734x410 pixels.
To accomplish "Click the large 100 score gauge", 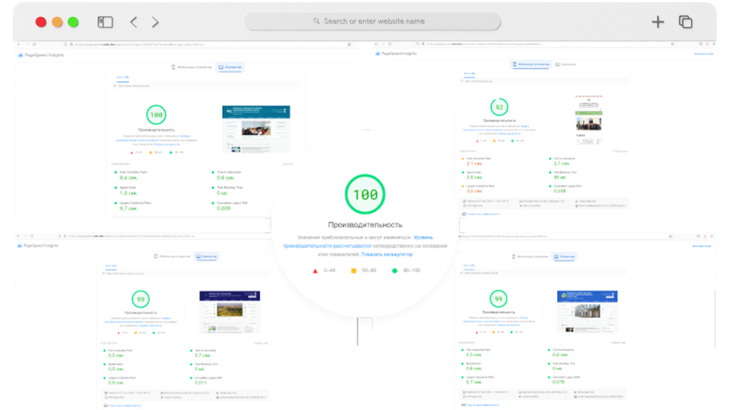I will point(365,195).
